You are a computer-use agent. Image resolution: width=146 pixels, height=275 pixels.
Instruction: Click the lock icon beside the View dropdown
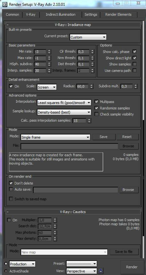(x=101, y=271)
